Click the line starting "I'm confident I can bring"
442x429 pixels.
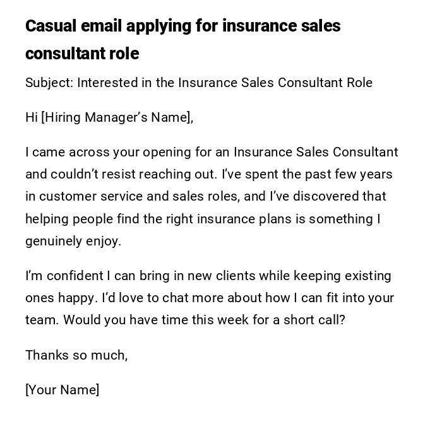coord(208,276)
